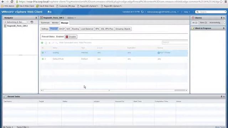228x128 pixels.
Task: Show All (2) alarms tab
Action: tap(195, 23)
